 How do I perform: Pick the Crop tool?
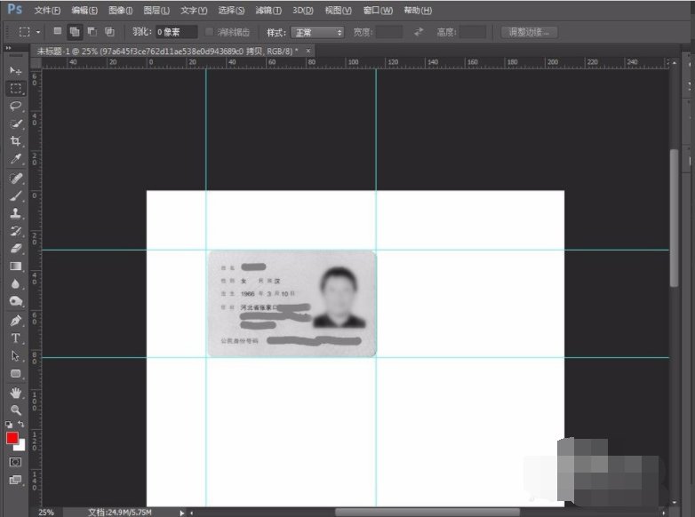(x=15, y=141)
